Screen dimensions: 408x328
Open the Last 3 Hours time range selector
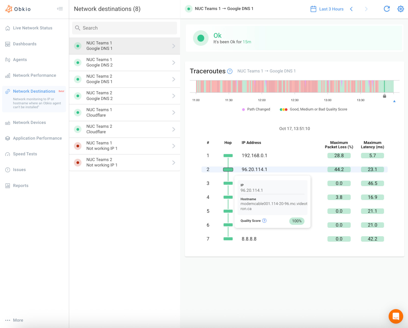pos(331,9)
